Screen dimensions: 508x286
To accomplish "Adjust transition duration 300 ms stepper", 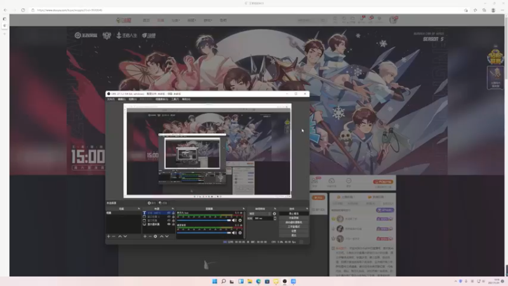I will pyautogui.click(x=275, y=219).
